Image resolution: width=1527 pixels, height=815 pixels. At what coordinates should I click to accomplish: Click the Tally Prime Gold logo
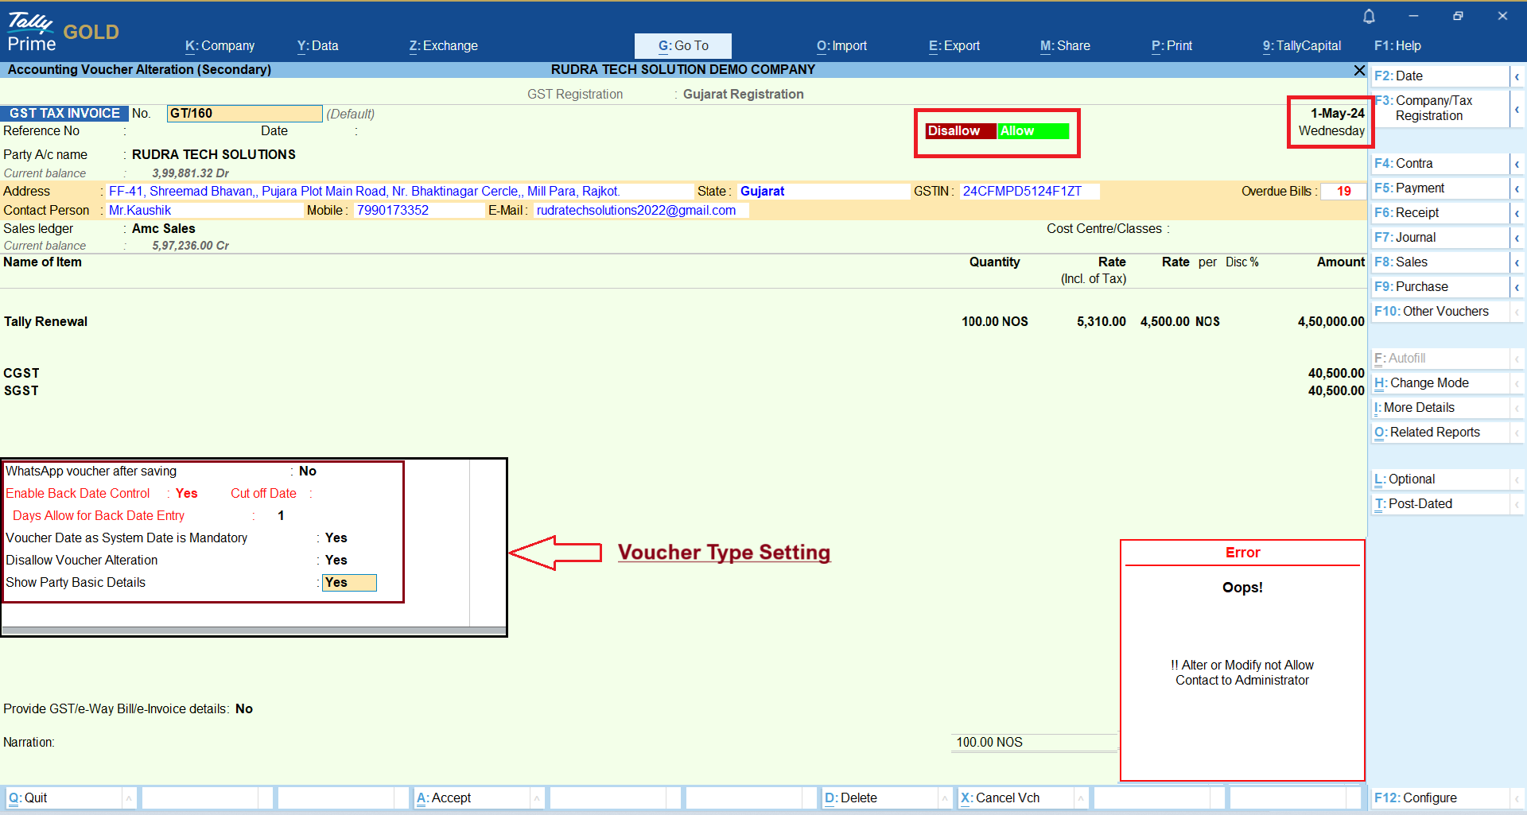62,32
